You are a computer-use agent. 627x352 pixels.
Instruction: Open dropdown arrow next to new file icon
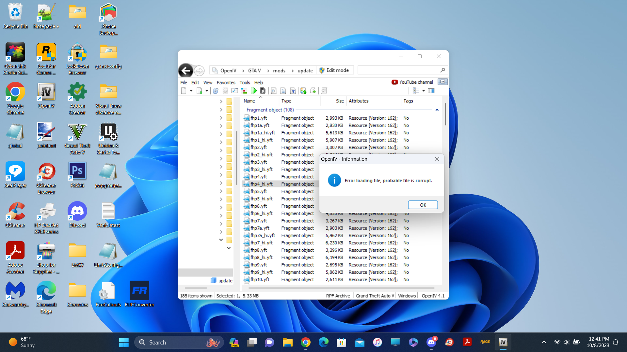tap(191, 91)
